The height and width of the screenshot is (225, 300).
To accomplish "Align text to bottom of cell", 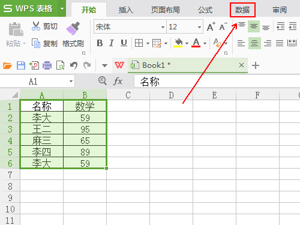I will point(266,28).
